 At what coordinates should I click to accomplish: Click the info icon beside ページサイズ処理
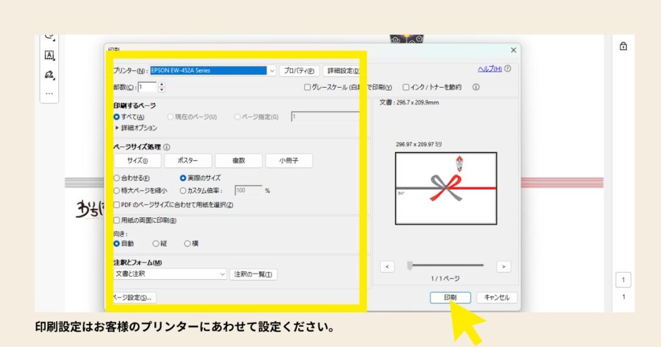point(167,147)
